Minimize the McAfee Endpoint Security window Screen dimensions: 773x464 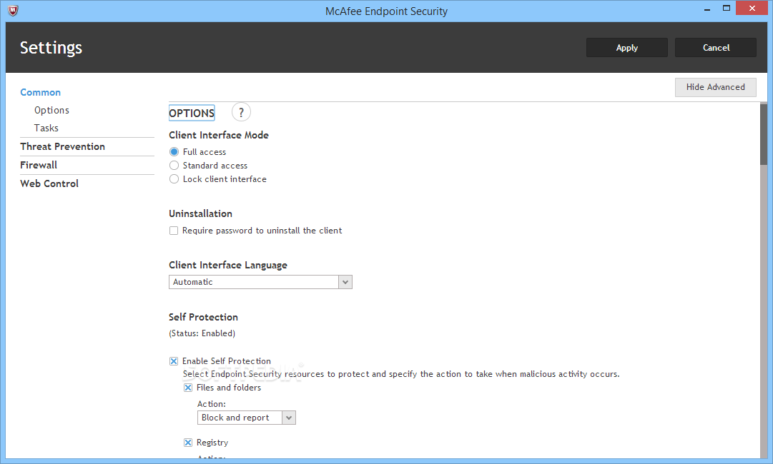point(707,9)
